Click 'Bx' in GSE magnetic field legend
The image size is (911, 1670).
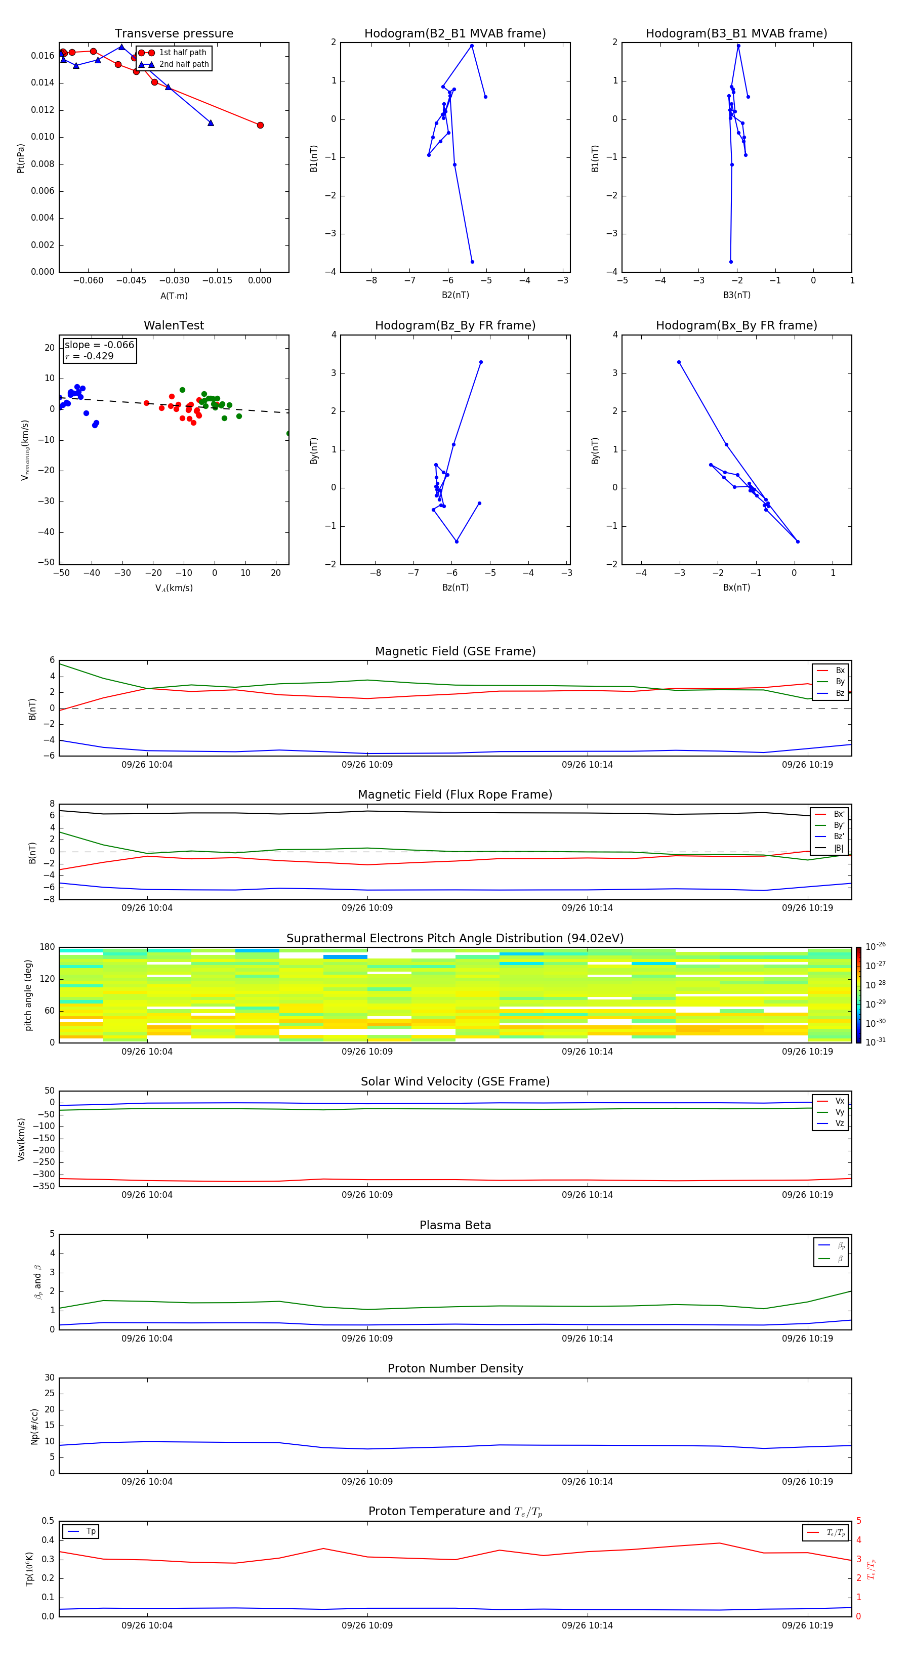[831, 671]
